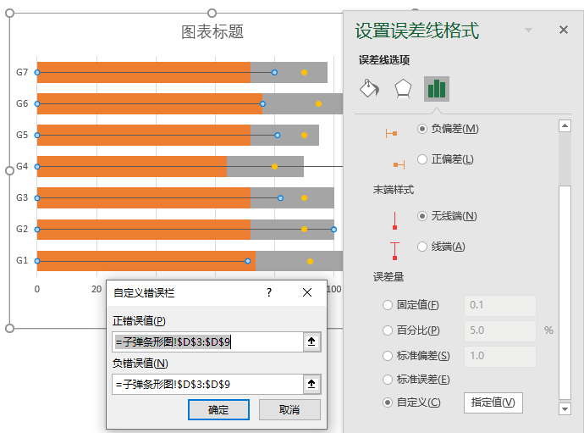Collapse range picker for 正错误值 field
This screenshot has width=584, height=433.
[311, 341]
